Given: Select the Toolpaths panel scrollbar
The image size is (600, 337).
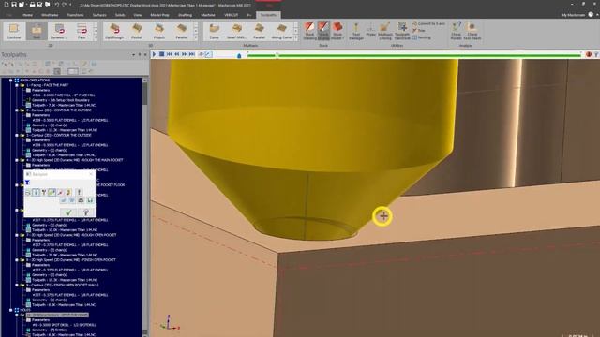Looking at the screenshot, I should point(145,94).
